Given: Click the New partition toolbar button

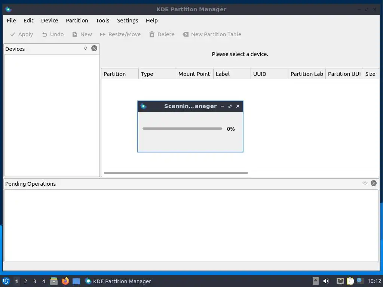Looking at the screenshot, I should pos(82,34).
